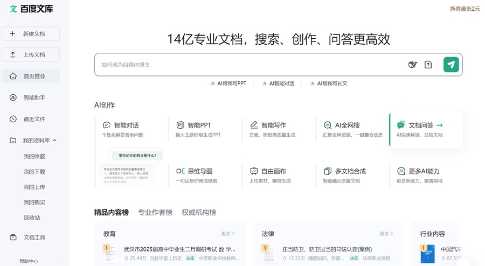485x266 pixels.
Task: Click the green 文档问答 icon
Action: 401,125
